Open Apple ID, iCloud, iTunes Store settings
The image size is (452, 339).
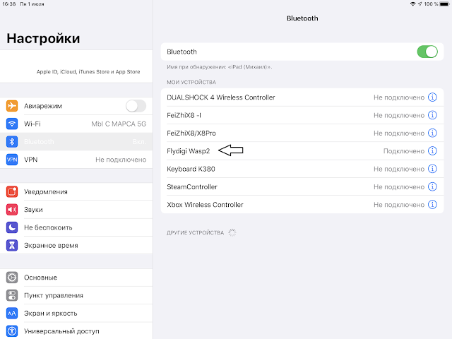point(76,66)
